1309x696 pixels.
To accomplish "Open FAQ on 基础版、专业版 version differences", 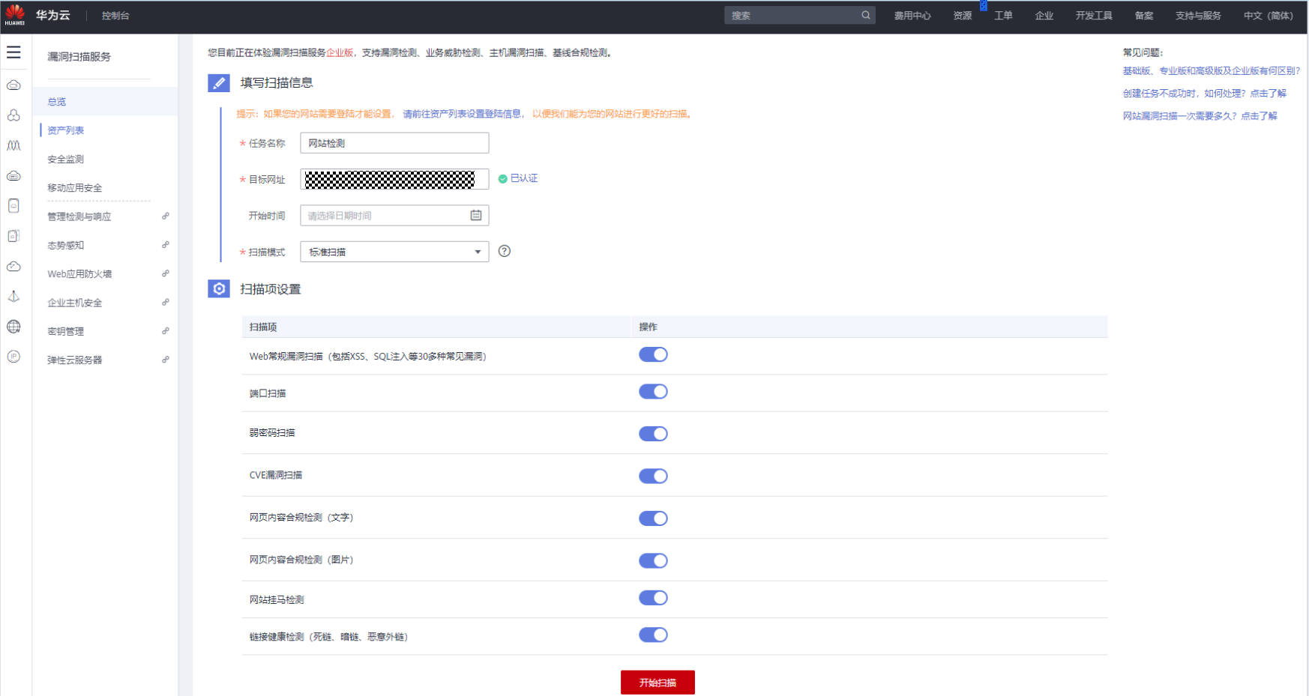I will click(x=1211, y=71).
